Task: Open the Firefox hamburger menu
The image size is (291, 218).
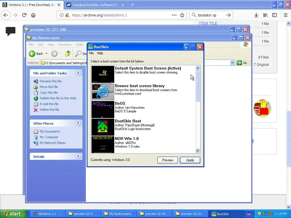Action: [x=286, y=15]
